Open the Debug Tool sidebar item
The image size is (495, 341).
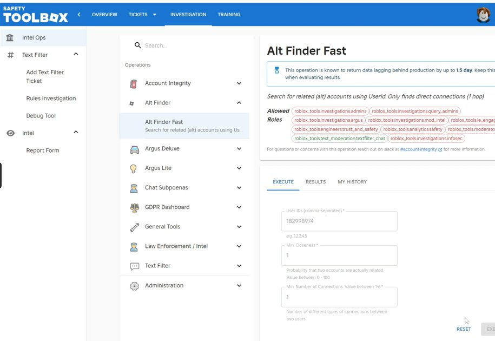[41, 116]
